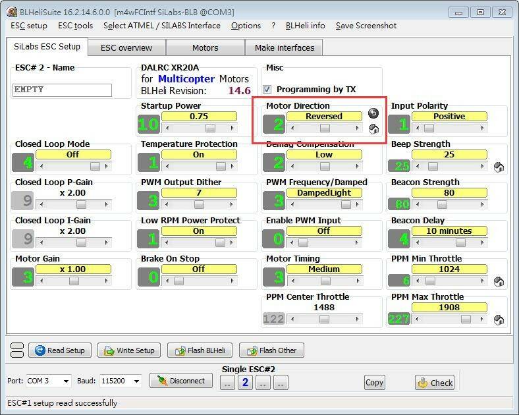Click the Brake On Stop slider thumb

coord(178,281)
